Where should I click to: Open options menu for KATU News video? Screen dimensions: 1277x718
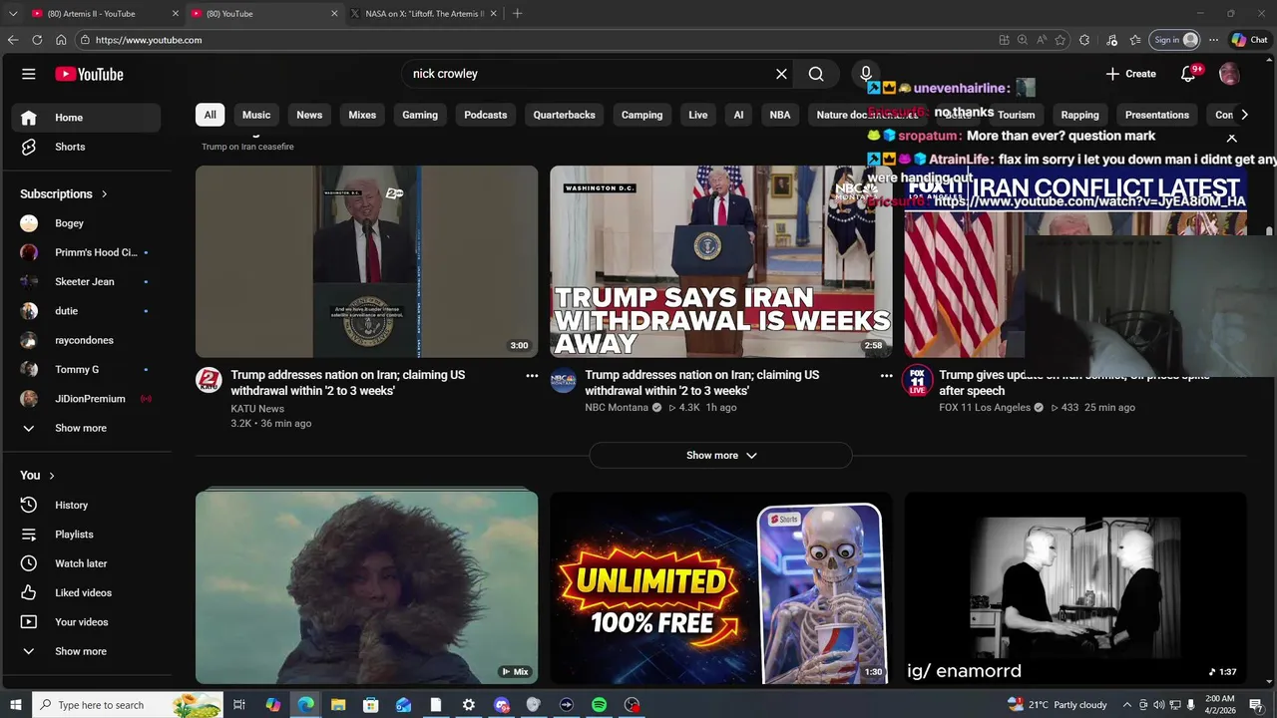532,376
